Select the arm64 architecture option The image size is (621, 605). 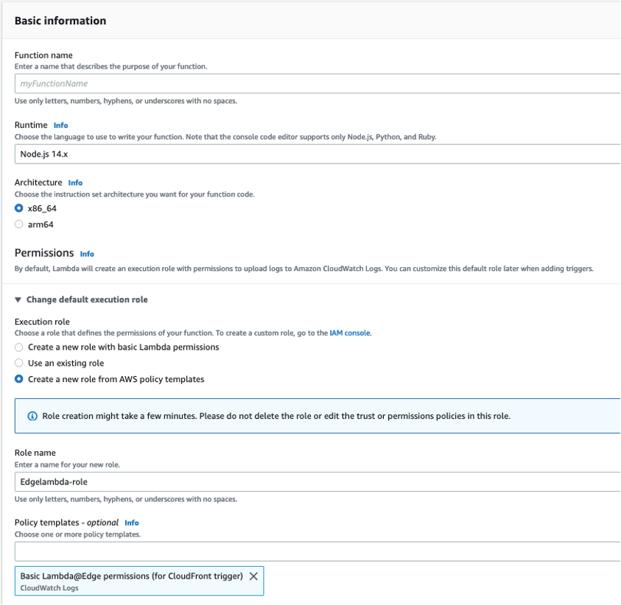pos(18,224)
